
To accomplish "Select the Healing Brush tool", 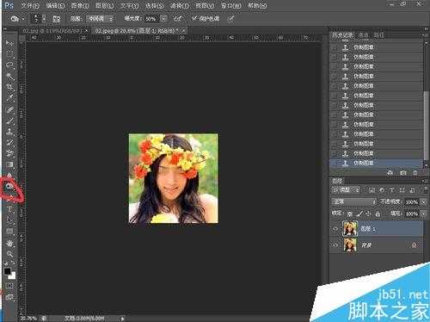I will (9, 109).
